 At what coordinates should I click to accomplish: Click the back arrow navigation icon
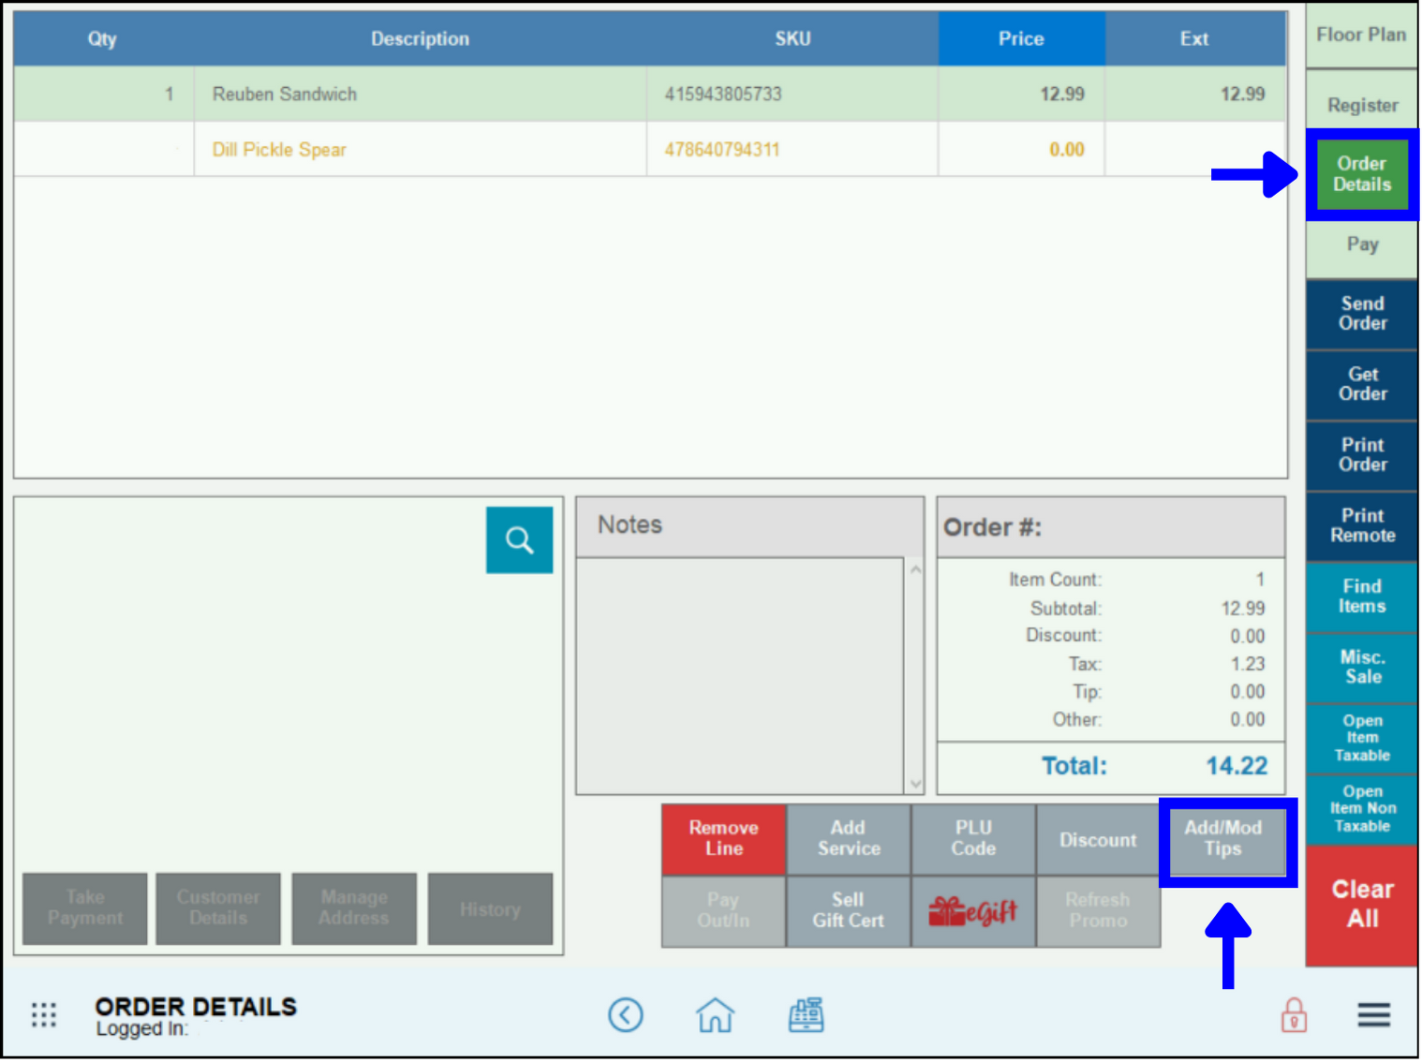click(x=626, y=1014)
